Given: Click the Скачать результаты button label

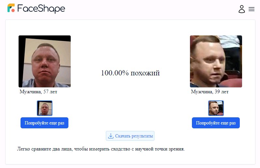Looking at the screenshot, I should (x=134, y=136).
